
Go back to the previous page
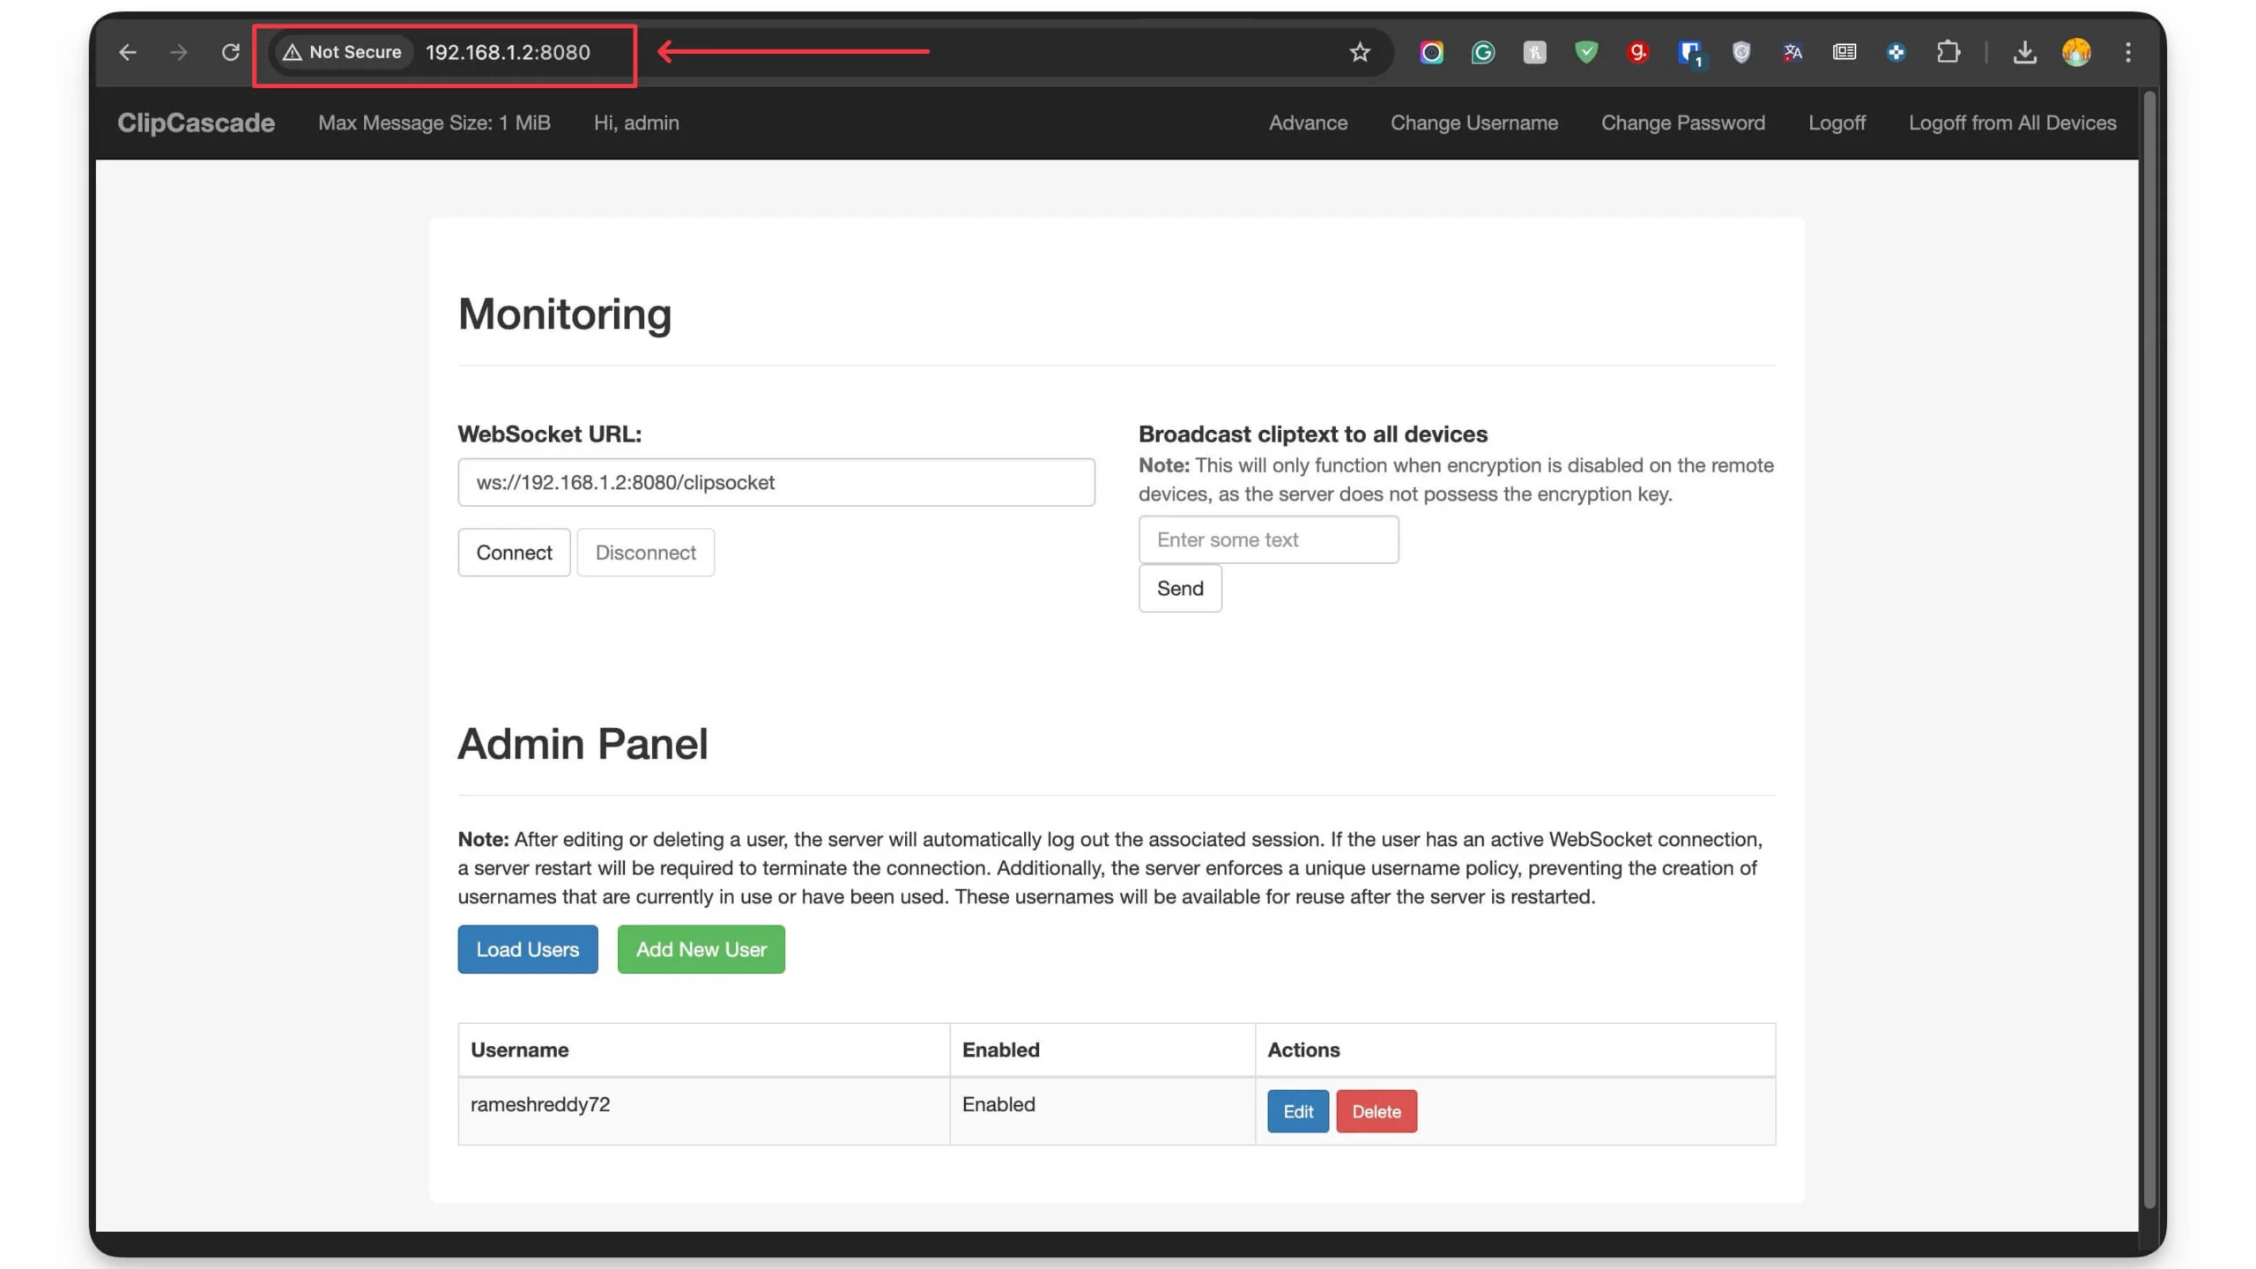pos(128,52)
